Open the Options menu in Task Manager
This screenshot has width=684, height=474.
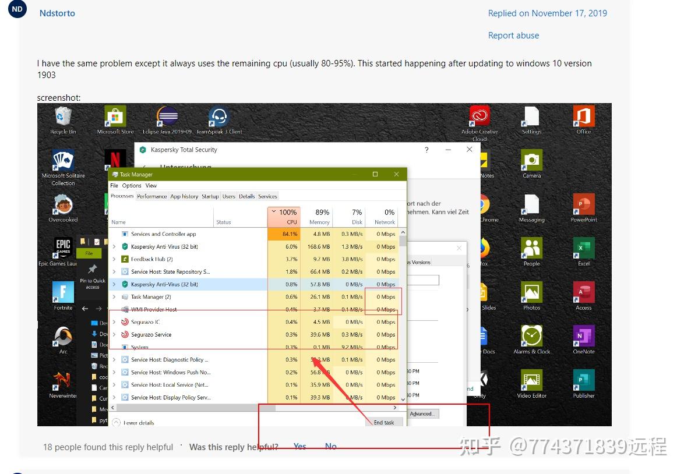tap(132, 185)
